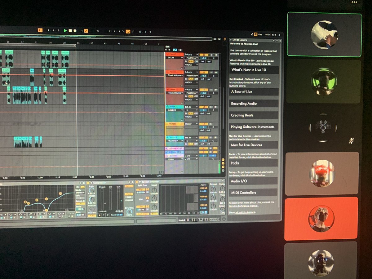
Task: Click the H overview height button
Action: pos(215,39)
